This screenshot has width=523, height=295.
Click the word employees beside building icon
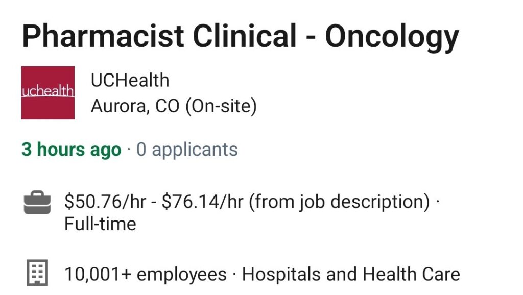pyautogui.click(x=182, y=275)
